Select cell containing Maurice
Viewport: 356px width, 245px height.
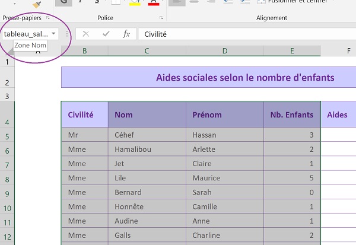click(225, 177)
